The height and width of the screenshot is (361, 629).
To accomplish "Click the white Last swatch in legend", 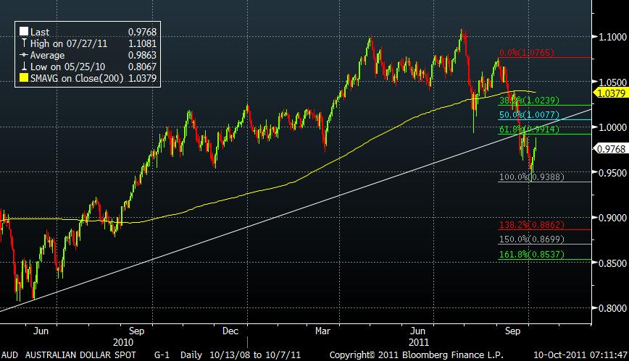I will (24, 32).
